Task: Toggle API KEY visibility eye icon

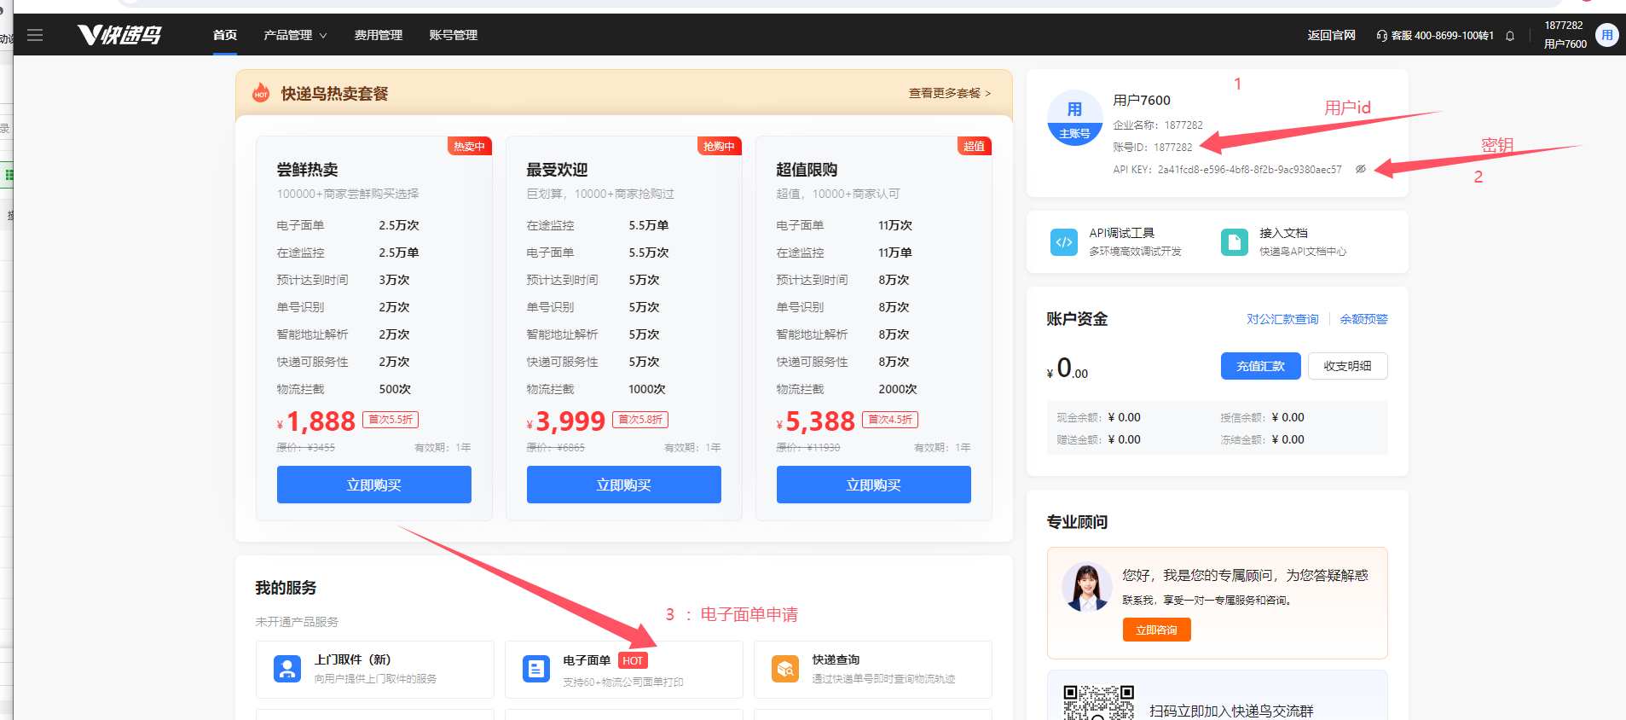Action: (1361, 169)
